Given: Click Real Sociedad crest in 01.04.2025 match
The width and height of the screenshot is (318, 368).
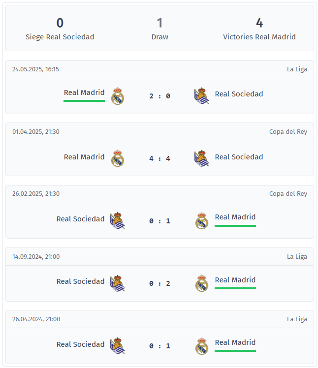Looking at the screenshot, I should click(x=201, y=158).
